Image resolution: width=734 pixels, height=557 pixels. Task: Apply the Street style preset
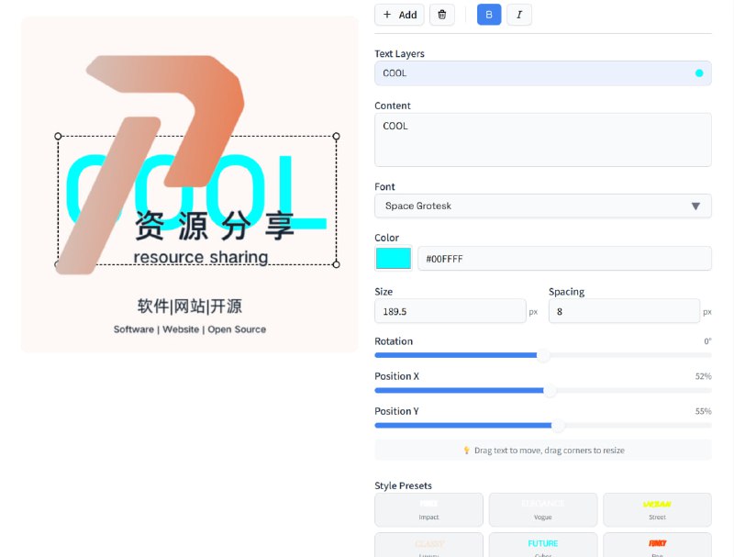[657, 509]
